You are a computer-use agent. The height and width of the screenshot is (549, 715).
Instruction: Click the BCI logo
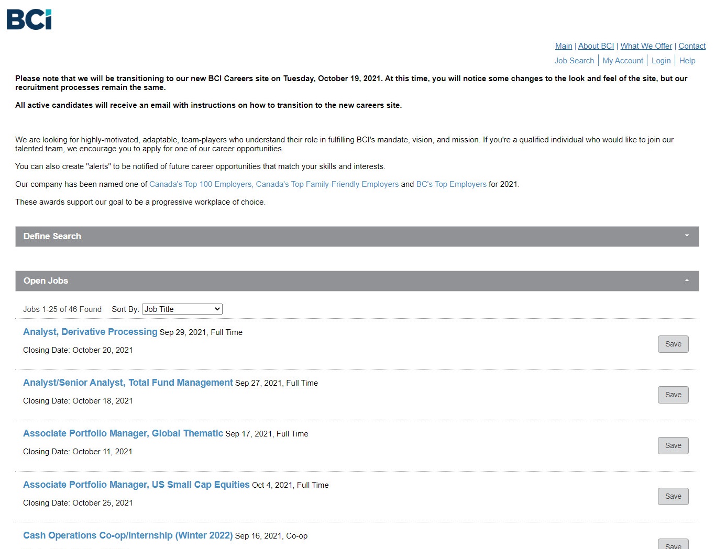(x=29, y=19)
